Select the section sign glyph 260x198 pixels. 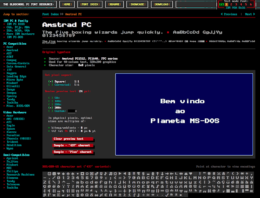[x=143, y=174]
